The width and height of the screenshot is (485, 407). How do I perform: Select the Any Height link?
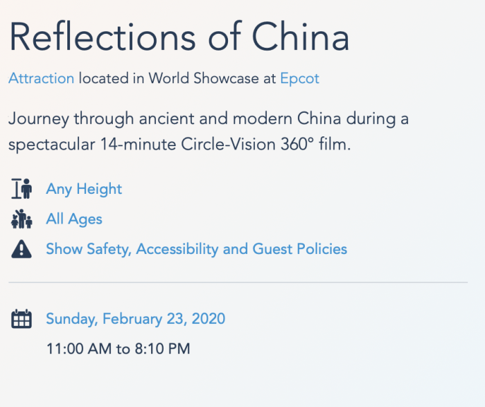tap(84, 189)
